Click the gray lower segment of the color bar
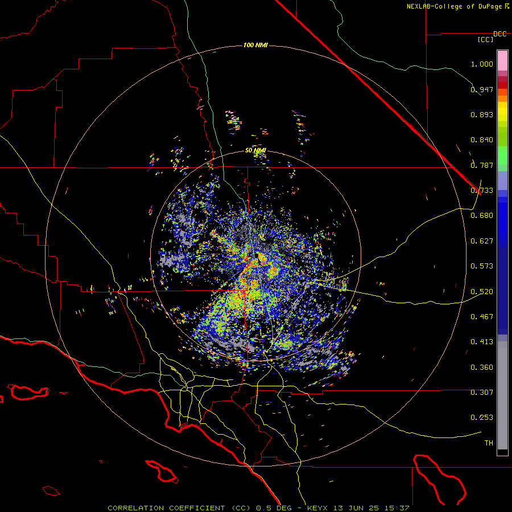The image size is (512, 512). 502,395
